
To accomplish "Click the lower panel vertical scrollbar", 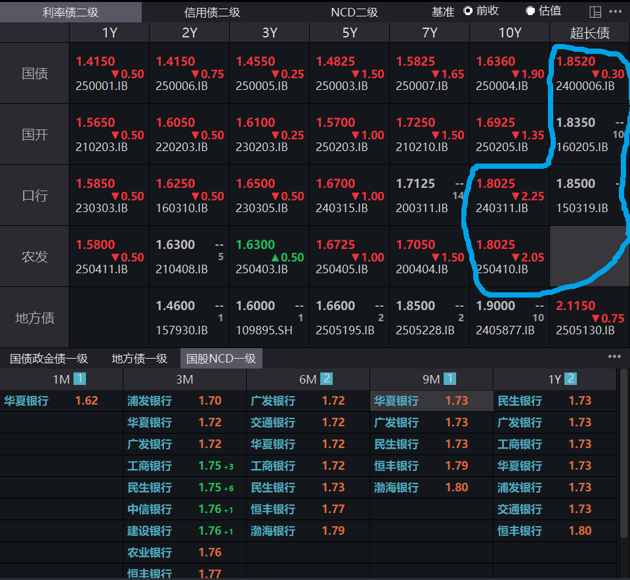I will click(x=623, y=453).
